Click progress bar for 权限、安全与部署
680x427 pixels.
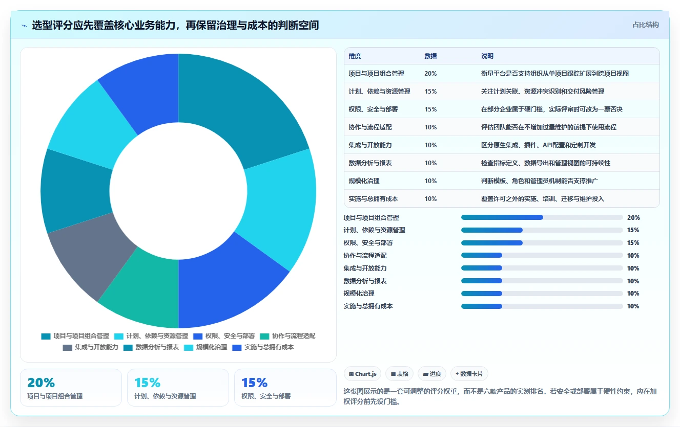tap(542, 243)
